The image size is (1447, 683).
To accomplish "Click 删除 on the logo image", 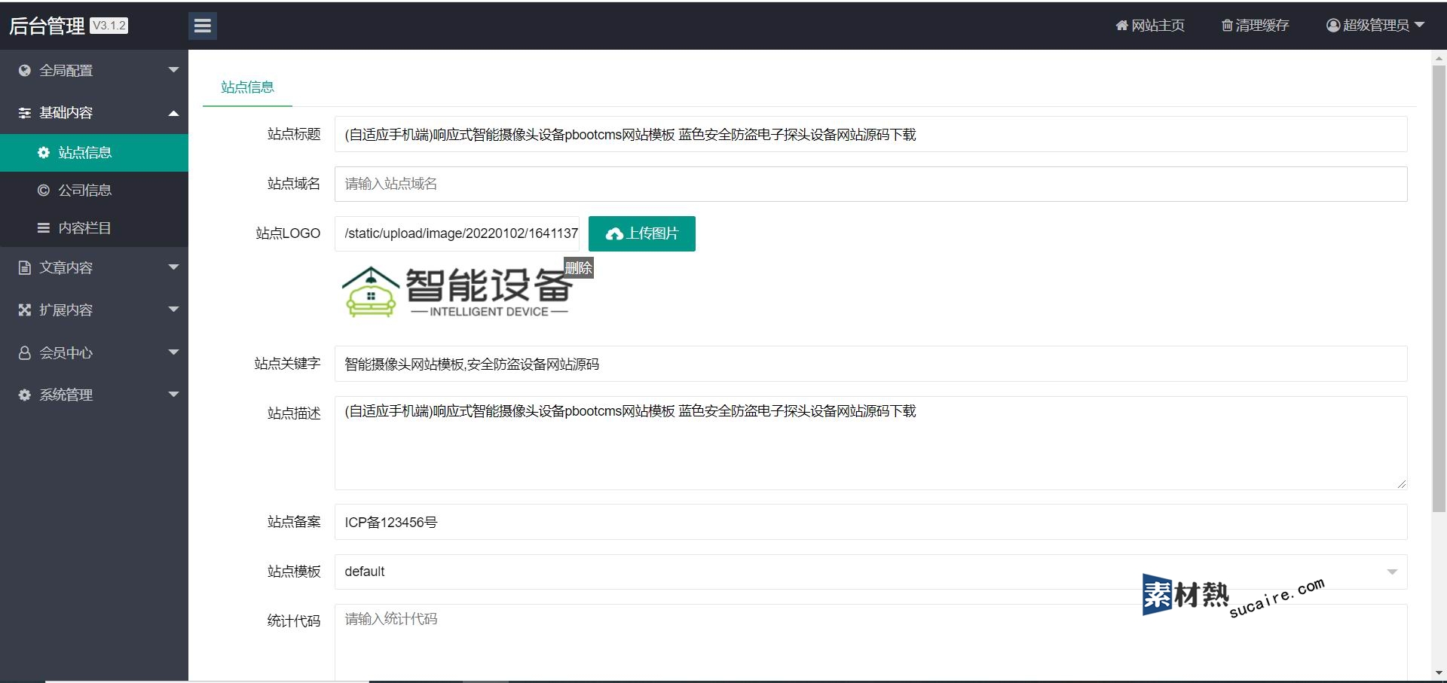I will pos(579,268).
